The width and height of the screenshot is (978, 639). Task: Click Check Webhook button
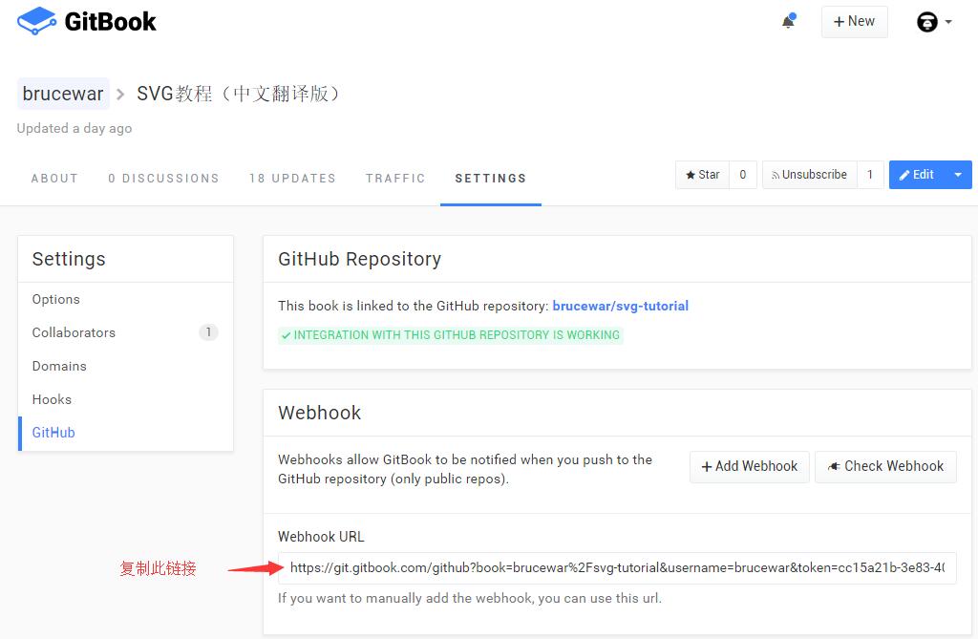pos(885,467)
